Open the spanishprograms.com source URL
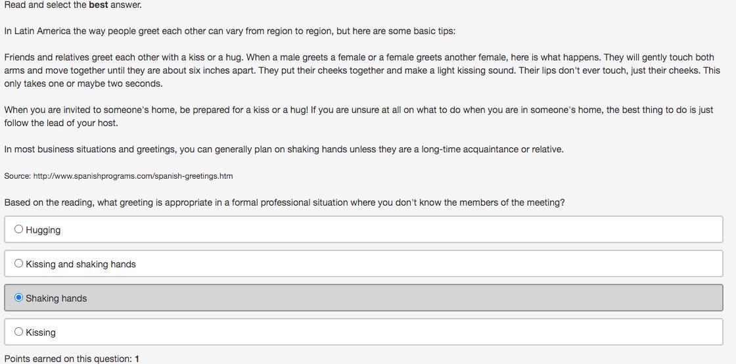The height and width of the screenshot is (364, 736). pyautogui.click(x=133, y=176)
